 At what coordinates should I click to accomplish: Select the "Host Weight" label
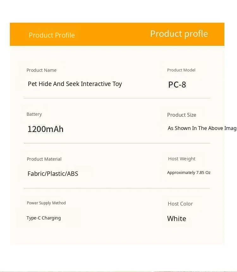pos(182,159)
